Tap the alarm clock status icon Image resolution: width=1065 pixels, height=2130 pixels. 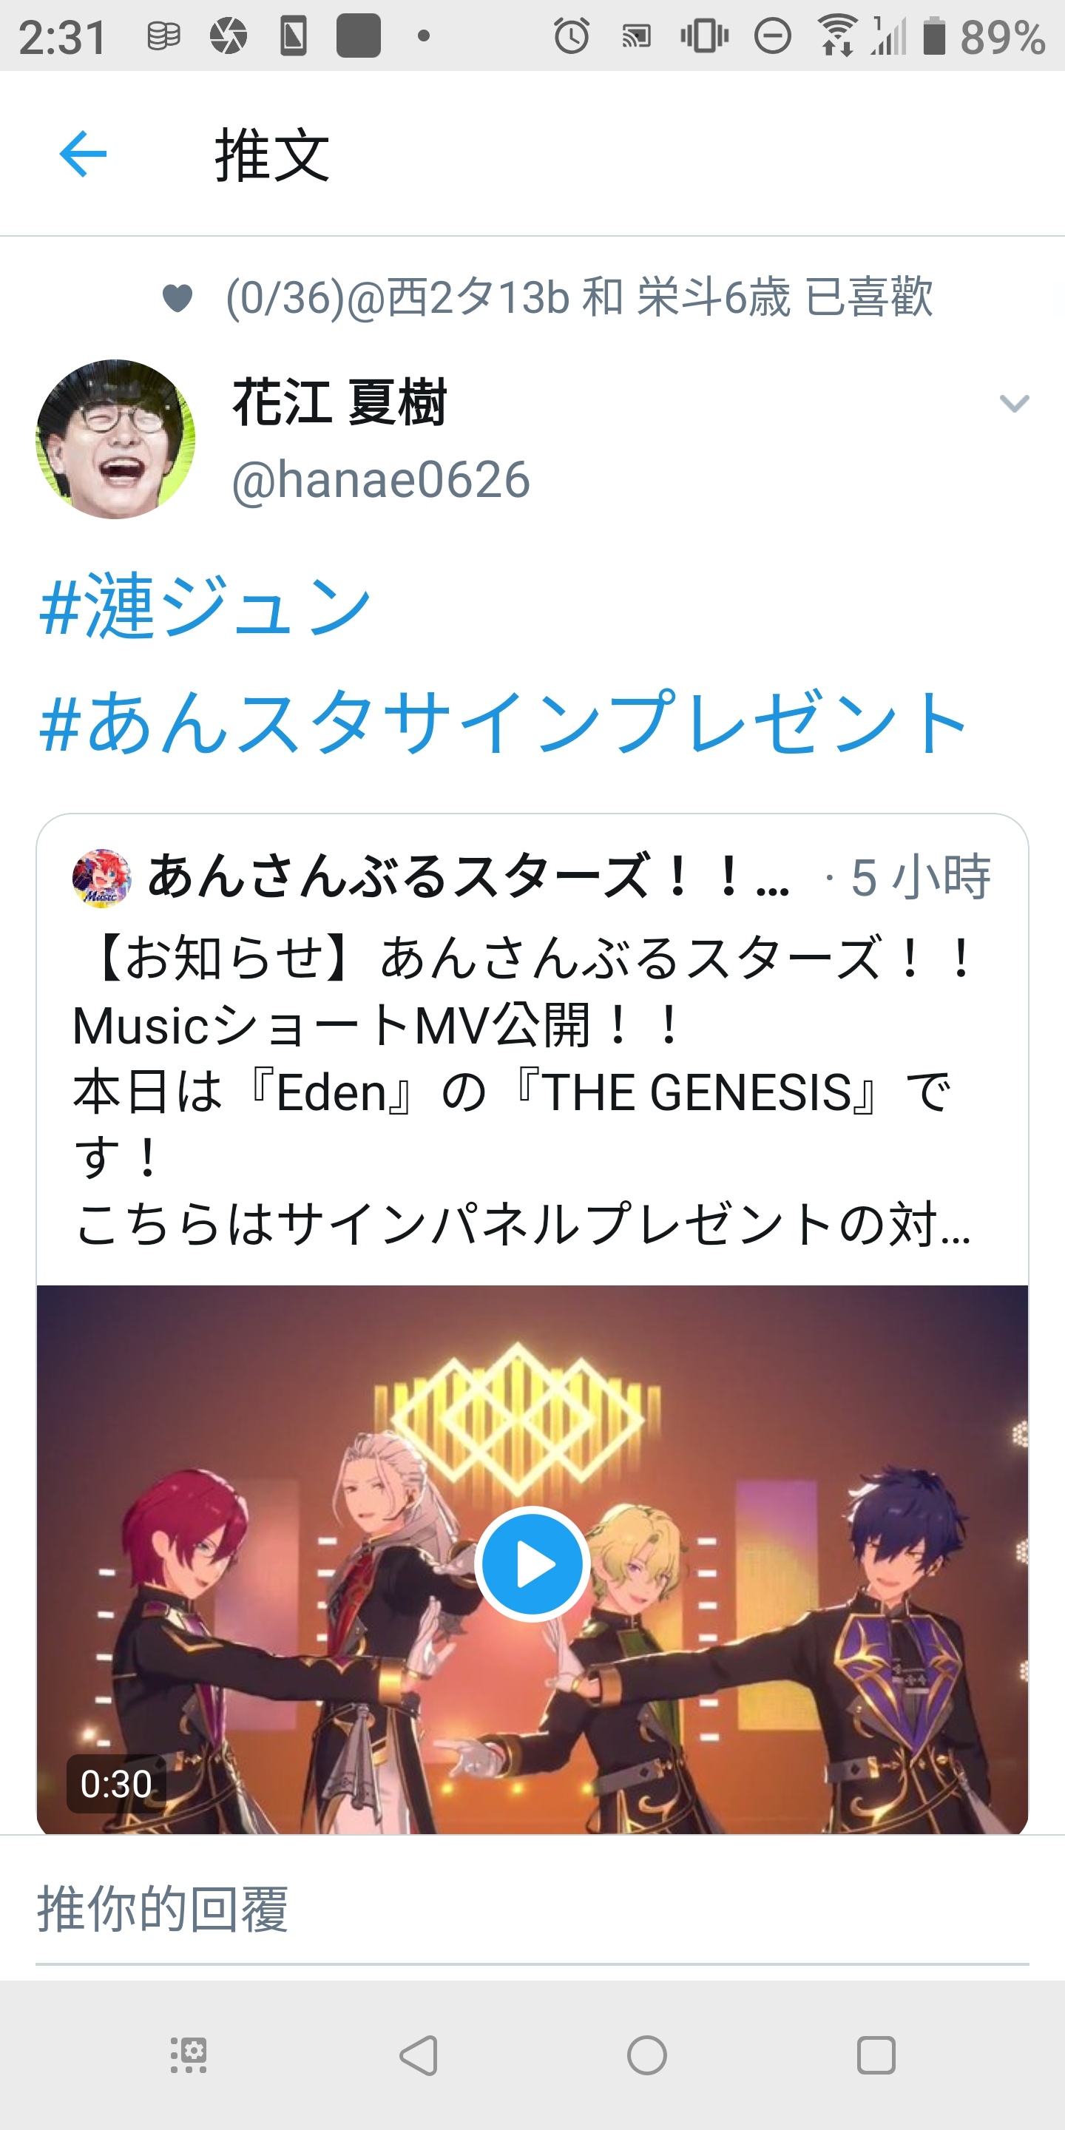pyautogui.click(x=572, y=35)
